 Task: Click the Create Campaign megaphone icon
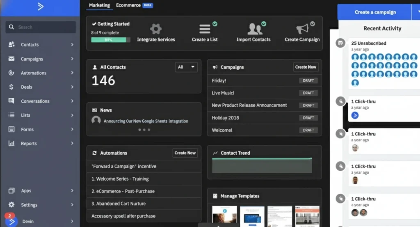pos(302,29)
